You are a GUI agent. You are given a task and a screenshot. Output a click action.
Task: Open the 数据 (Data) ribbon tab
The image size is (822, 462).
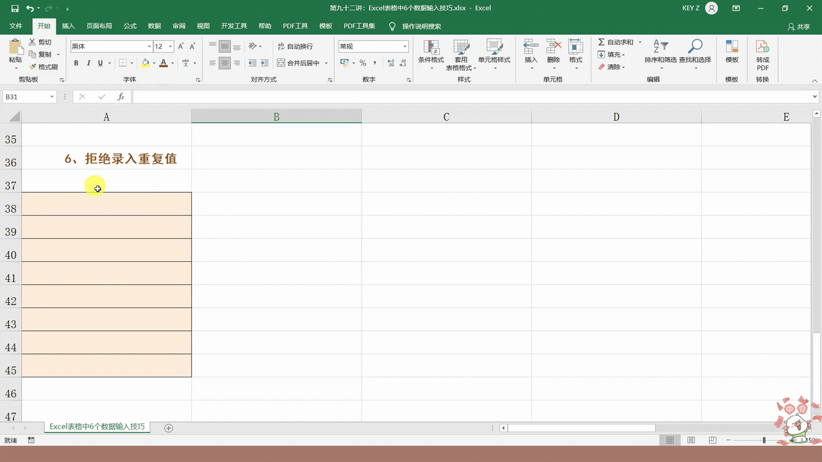pos(154,26)
